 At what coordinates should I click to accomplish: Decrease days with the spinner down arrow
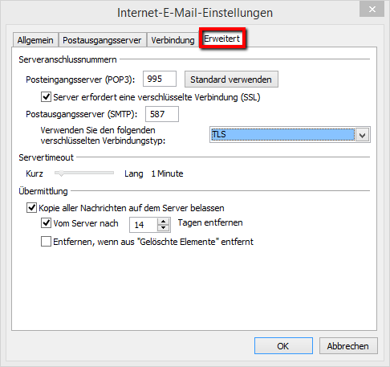click(163, 228)
